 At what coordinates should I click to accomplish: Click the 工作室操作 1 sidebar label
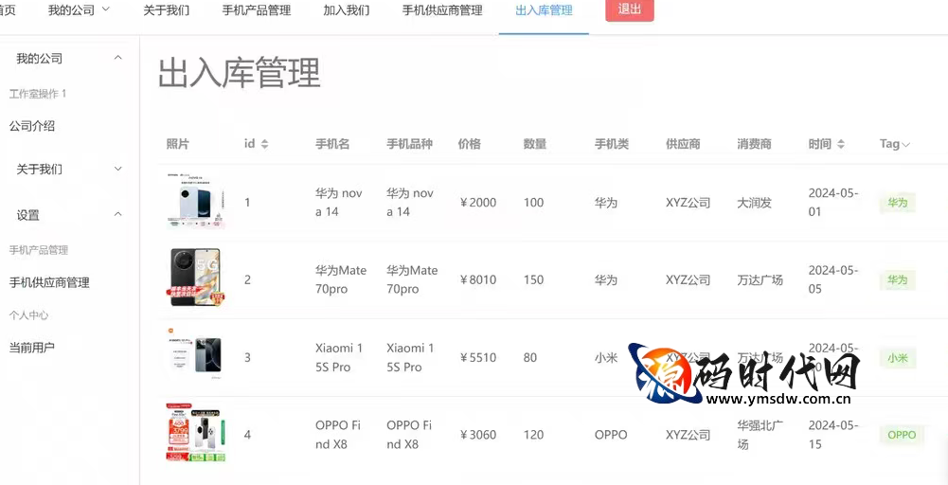38,94
